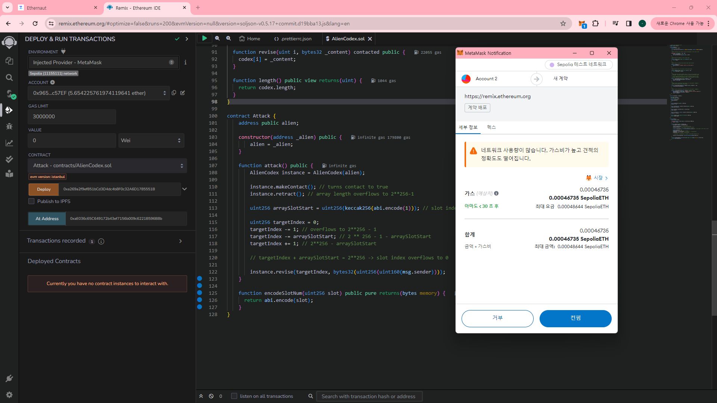Viewport: 717px width, 403px height.
Task: Open gas fee market options in MetaMask
Action: click(x=597, y=178)
